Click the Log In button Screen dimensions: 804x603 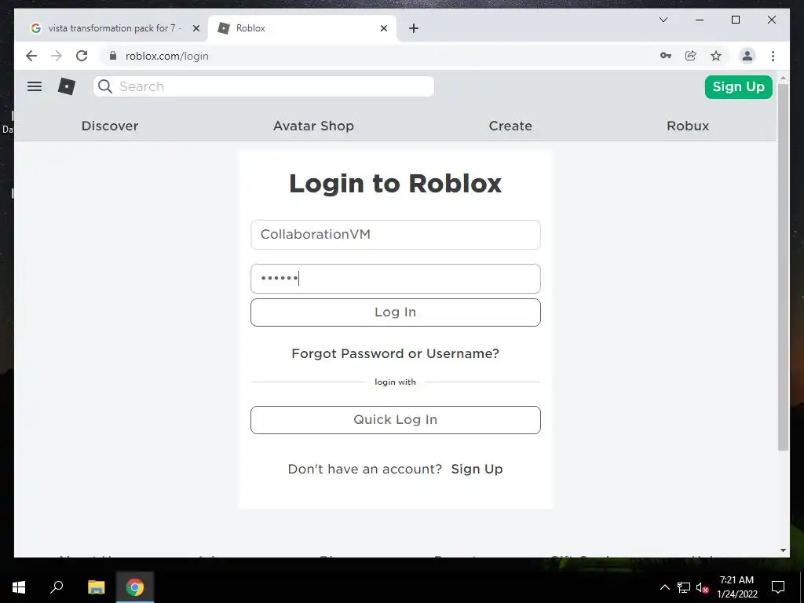tap(396, 312)
